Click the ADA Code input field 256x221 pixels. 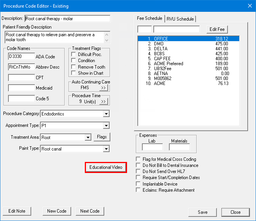[x=21, y=56]
